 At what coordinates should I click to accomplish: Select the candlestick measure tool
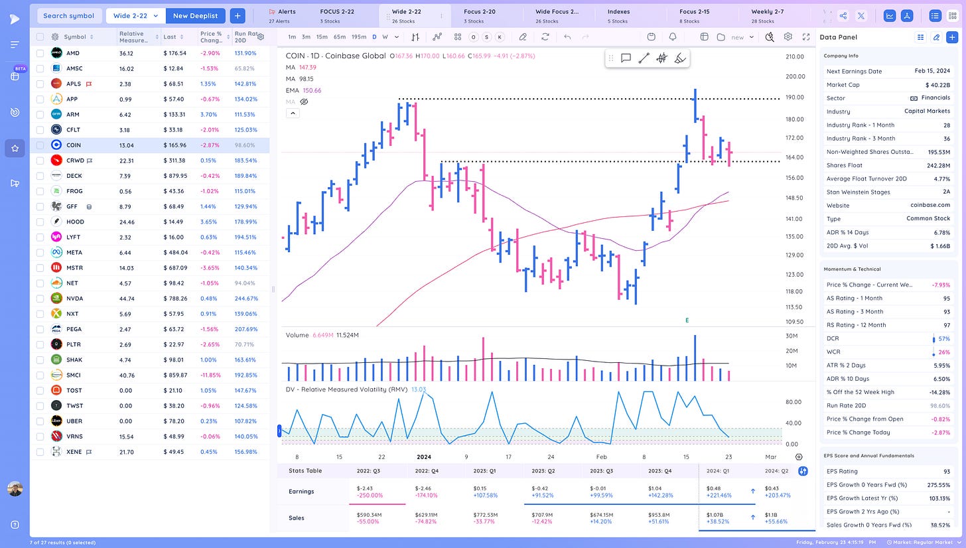pos(661,58)
